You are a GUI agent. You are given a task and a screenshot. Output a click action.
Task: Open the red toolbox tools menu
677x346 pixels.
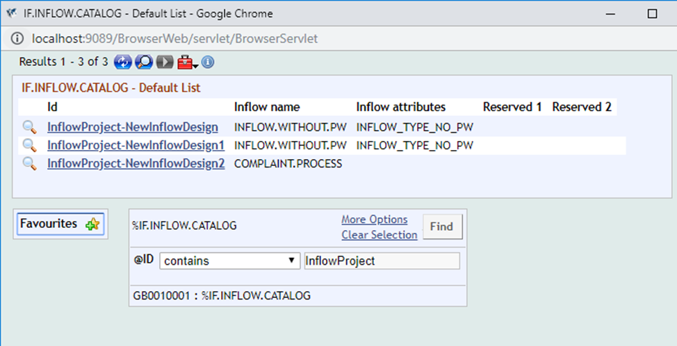pyautogui.click(x=186, y=63)
